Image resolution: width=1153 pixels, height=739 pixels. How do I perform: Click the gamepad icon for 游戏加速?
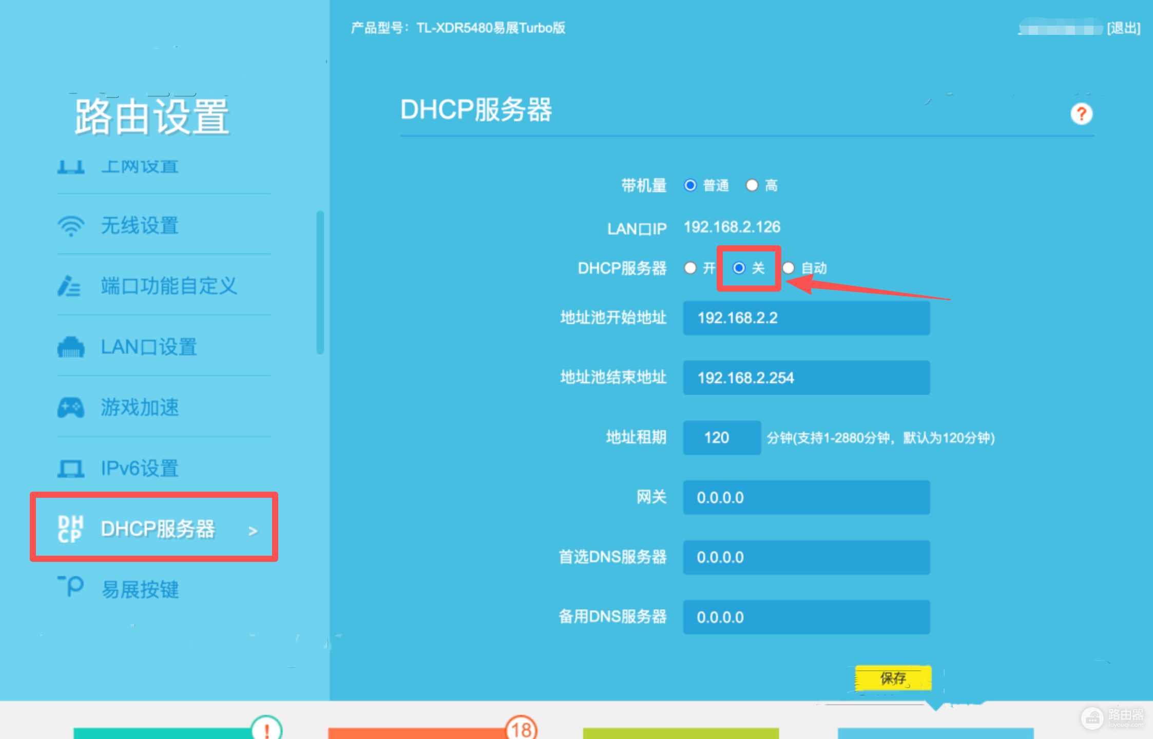point(70,407)
